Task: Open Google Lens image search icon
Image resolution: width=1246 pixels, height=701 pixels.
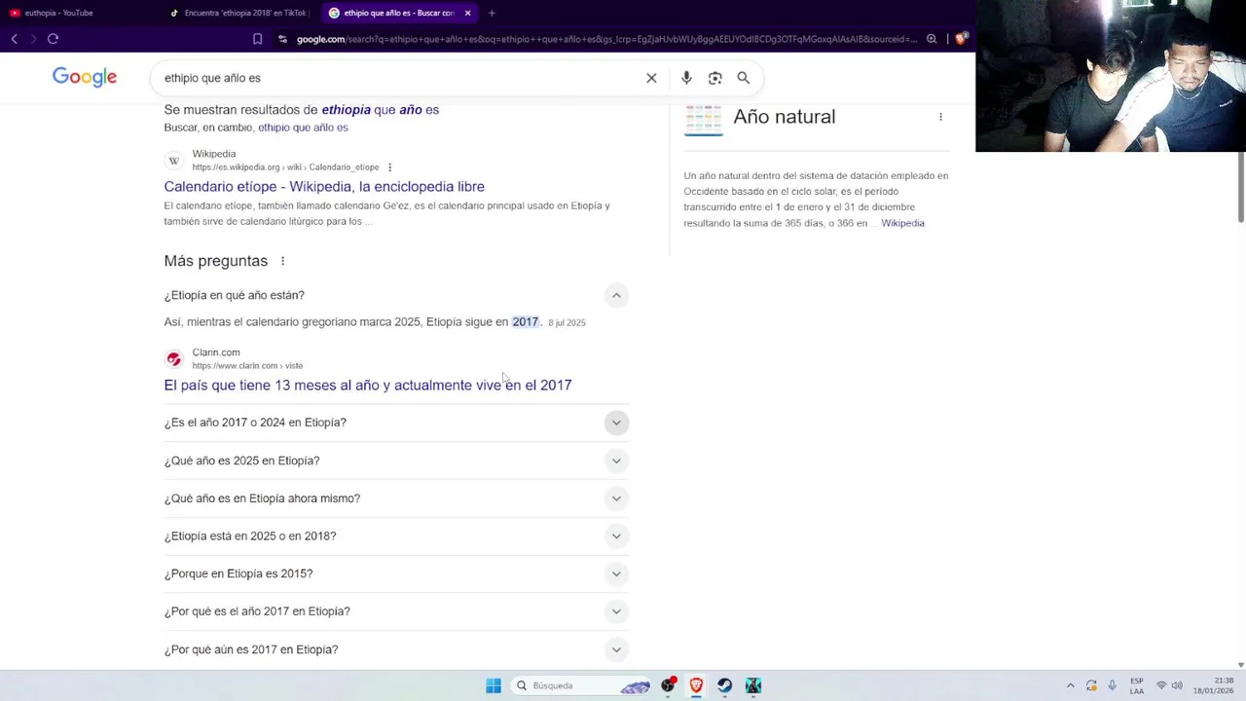Action: click(x=715, y=78)
